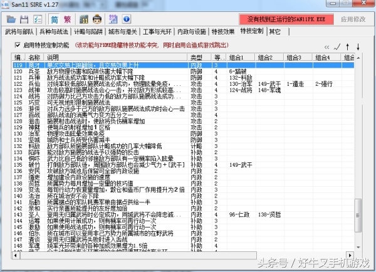Click the red 没有找到正运行的SAN11PK.EXE button
This screenshot has width=376, height=272.
(x=286, y=19)
